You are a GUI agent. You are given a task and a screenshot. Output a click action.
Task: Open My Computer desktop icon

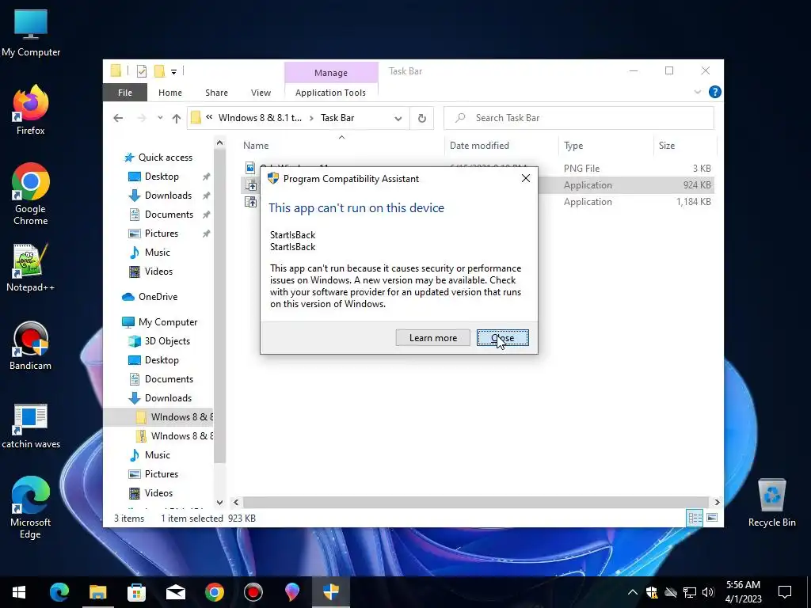pyautogui.click(x=31, y=32)
